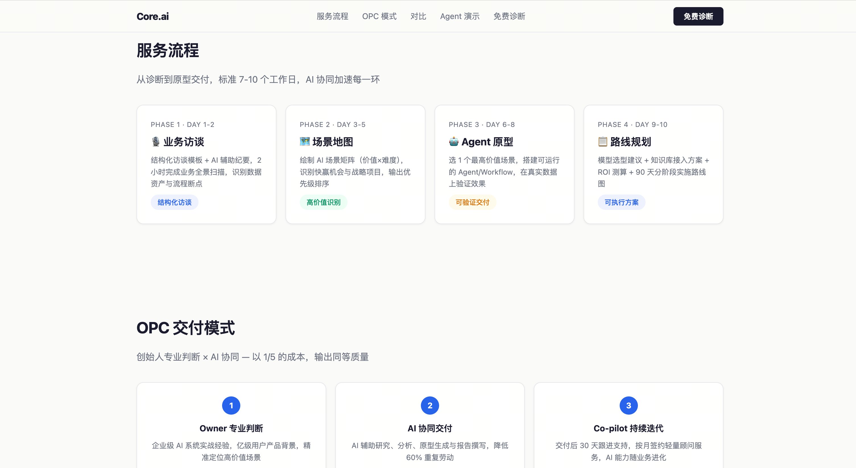The width and height of the screenshot is (856, 468).
Task: Click the 服务流程 section heading
Action: coord(168,51)
